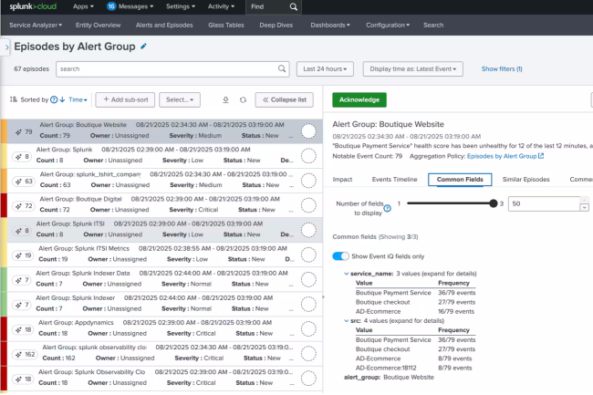The width and height of the screenshot is (593, 395).
Task: Click the help icon beside Sorted by
Action: [x=53, y=99]
